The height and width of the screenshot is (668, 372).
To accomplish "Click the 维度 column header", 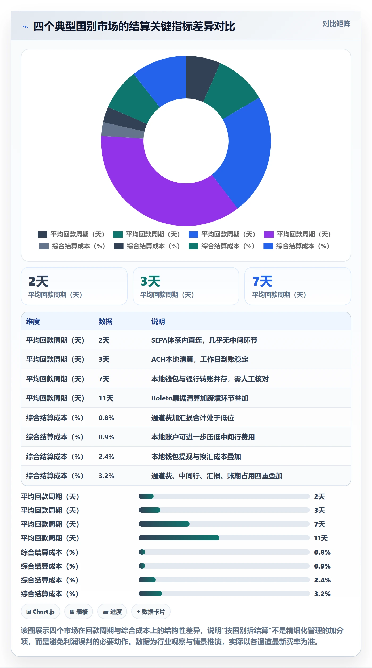I will (x=33, y=322).
